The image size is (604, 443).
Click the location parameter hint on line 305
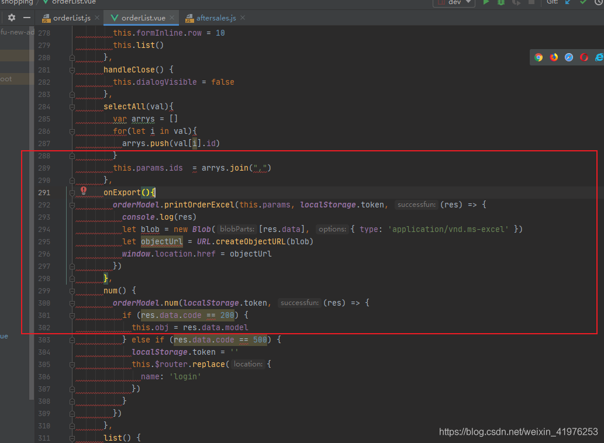[x=248, y=364]
